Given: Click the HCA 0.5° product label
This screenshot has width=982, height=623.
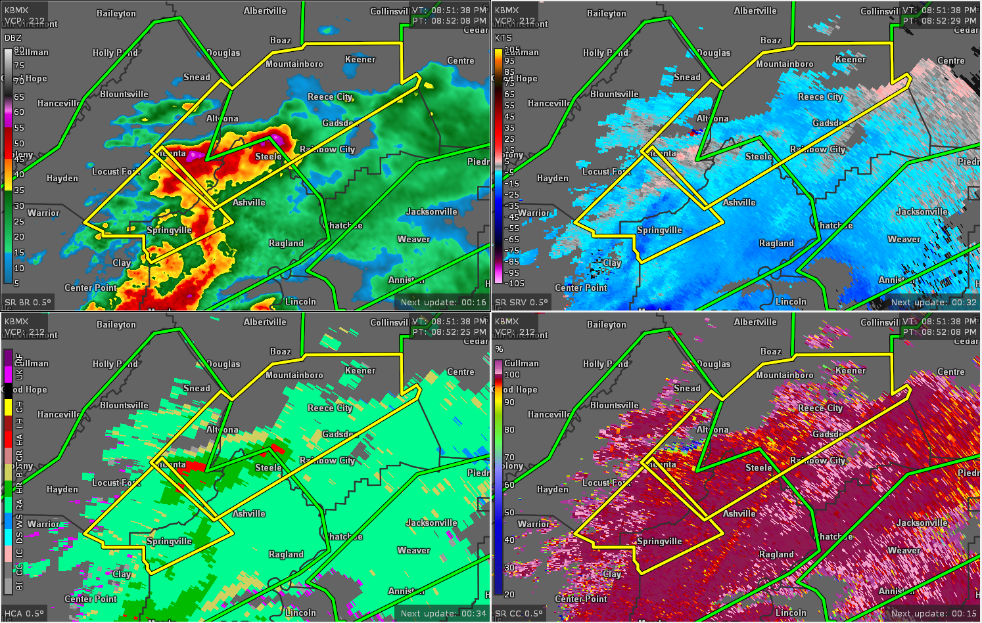Looking at the screenshot, I should 24,614.
